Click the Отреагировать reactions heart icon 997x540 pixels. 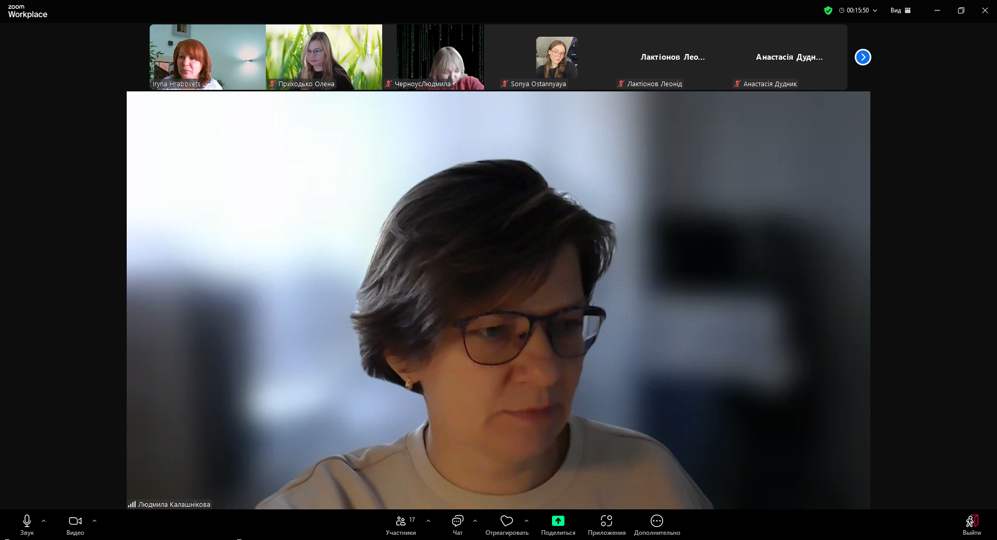tap(506, 521)
